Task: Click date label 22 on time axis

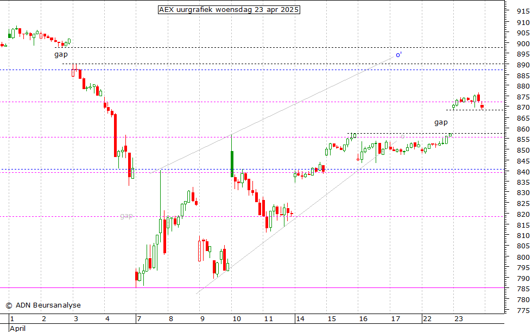Action: [427, 319]
